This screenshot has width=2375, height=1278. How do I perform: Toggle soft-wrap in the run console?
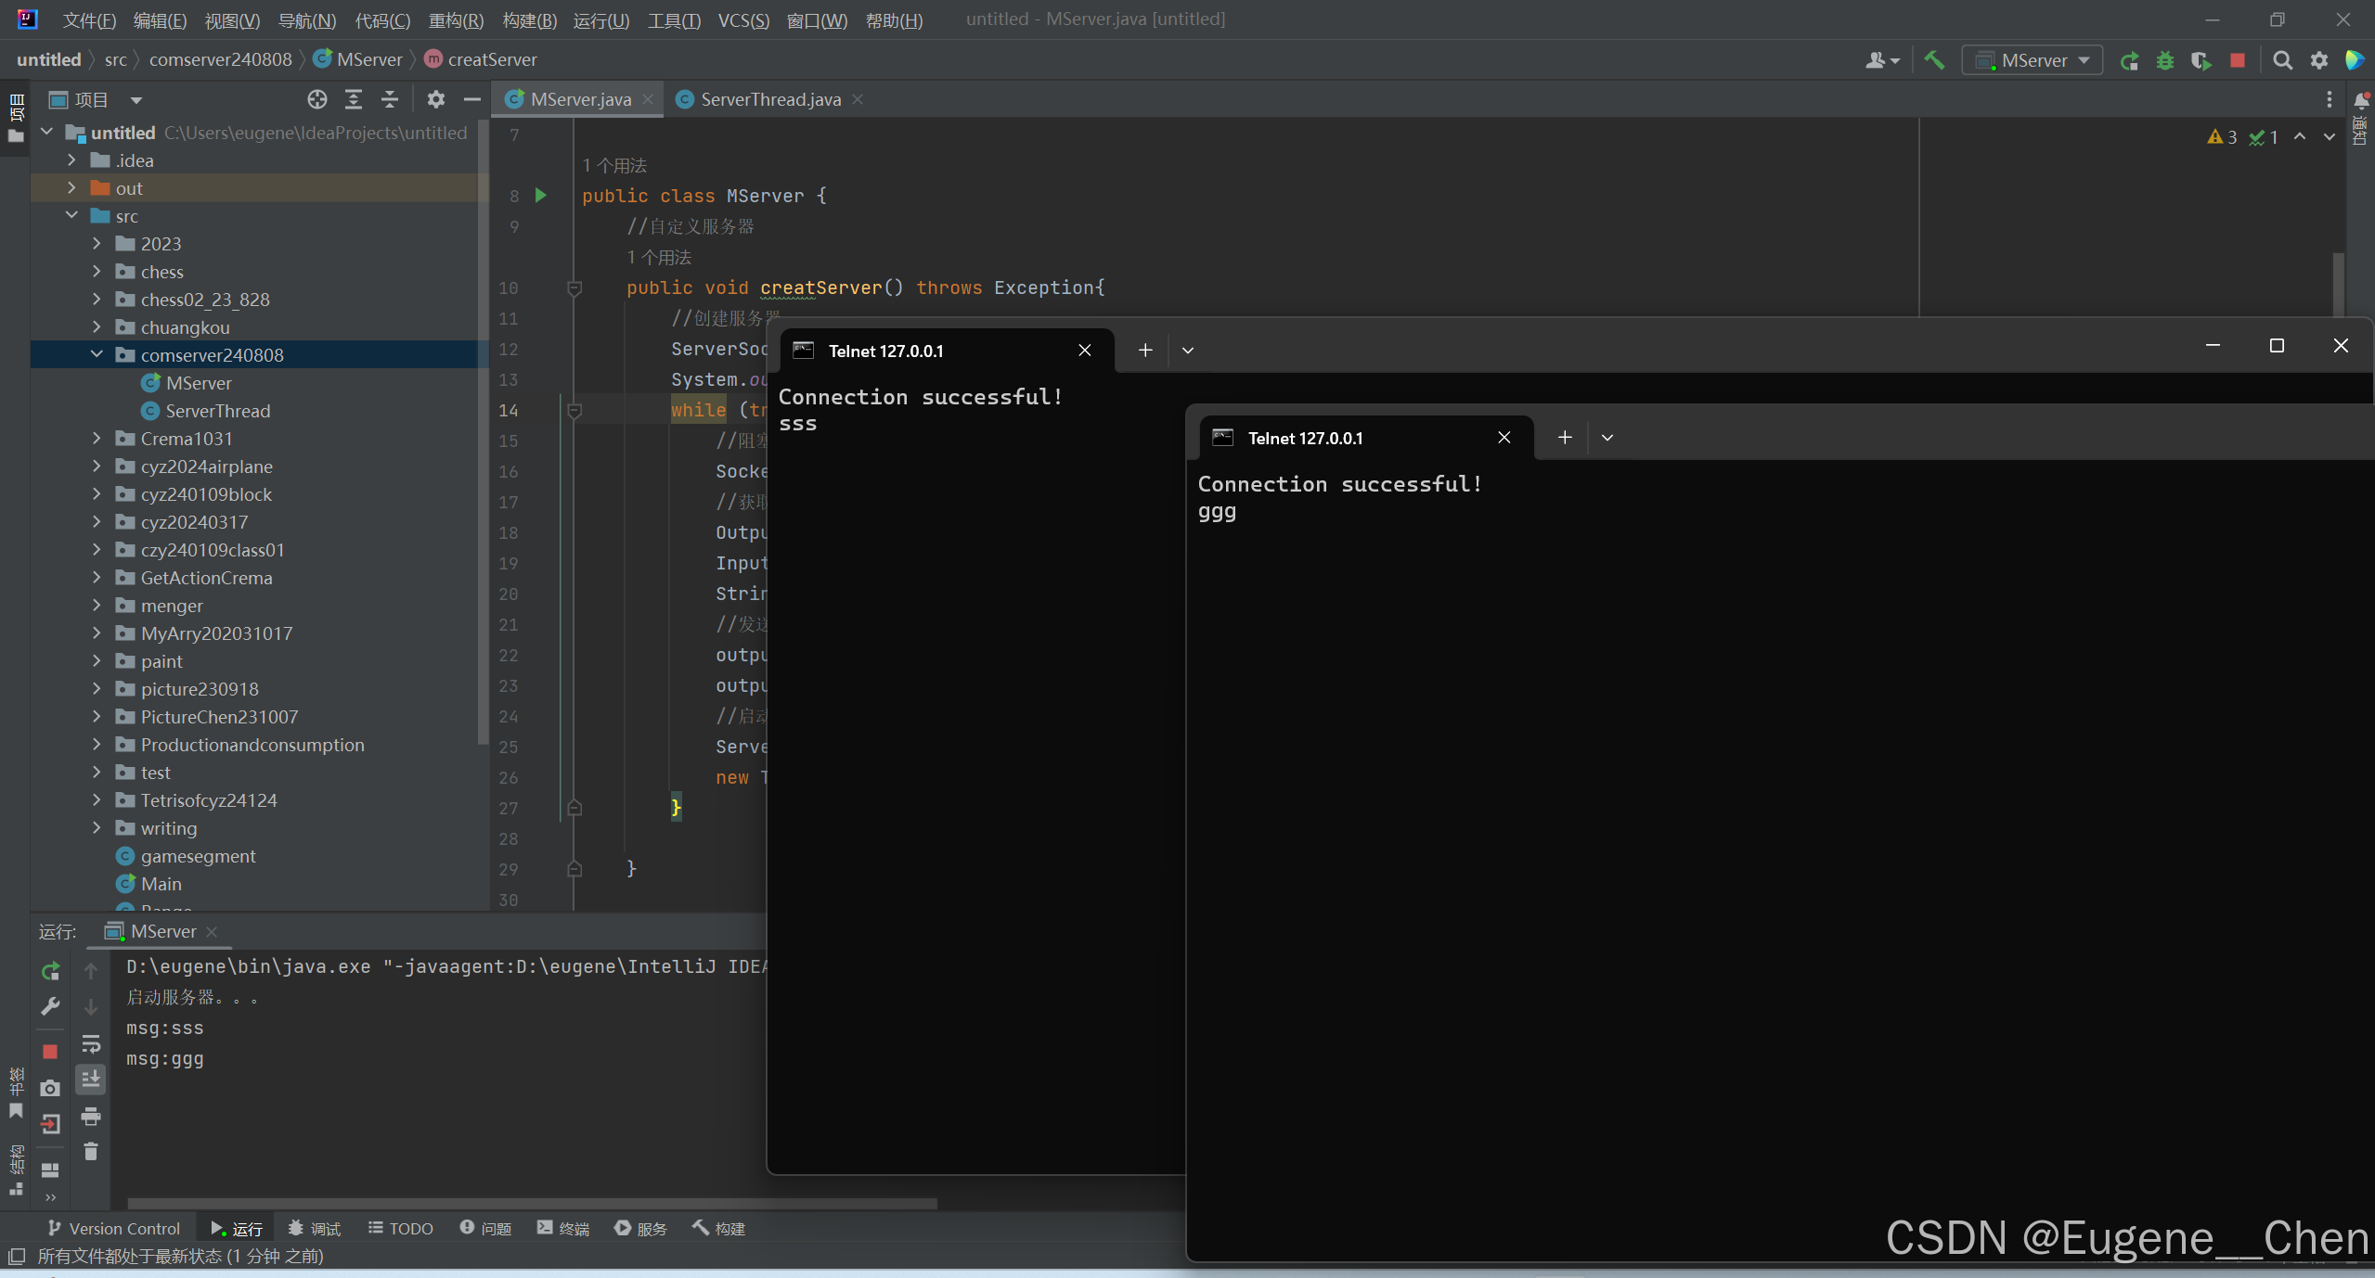[91, 1043]
